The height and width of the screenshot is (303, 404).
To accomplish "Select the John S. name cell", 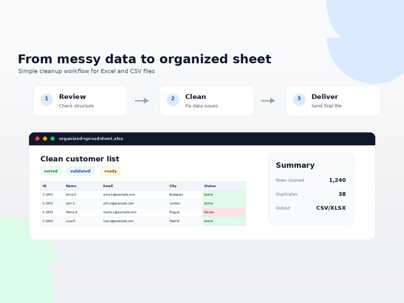I will pos(82,204).
